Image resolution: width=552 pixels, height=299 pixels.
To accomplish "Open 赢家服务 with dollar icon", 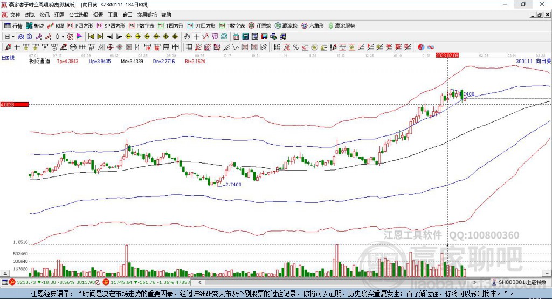I will tap(341, 25).
